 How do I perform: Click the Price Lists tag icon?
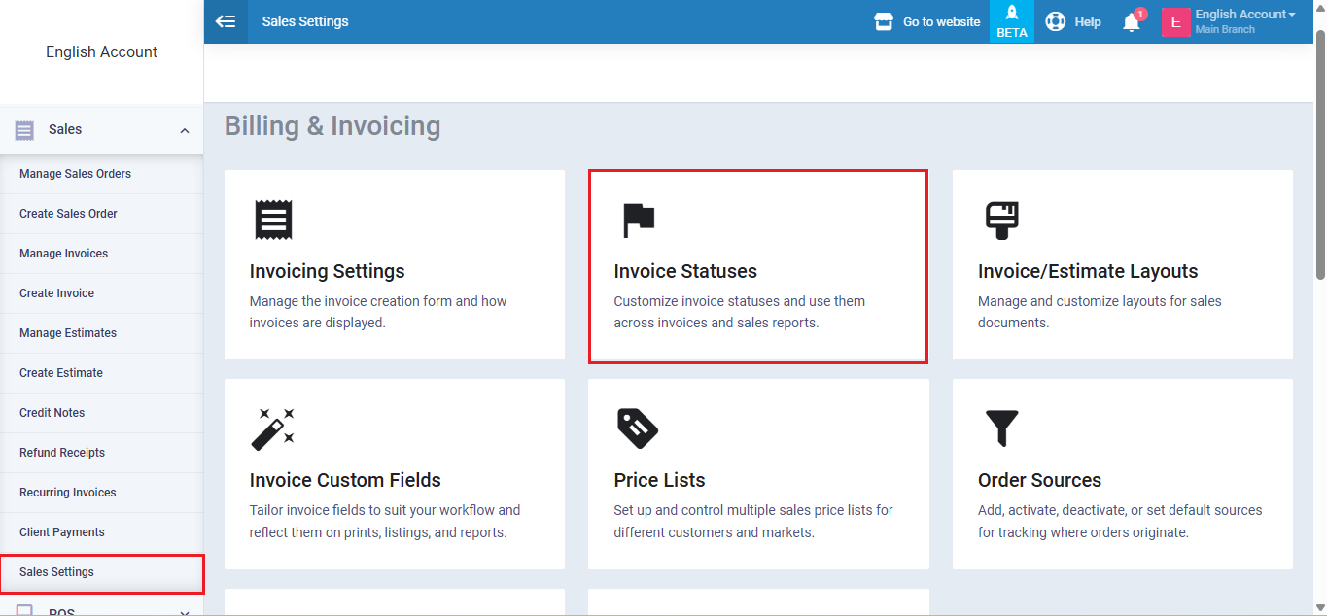(637, 428)
